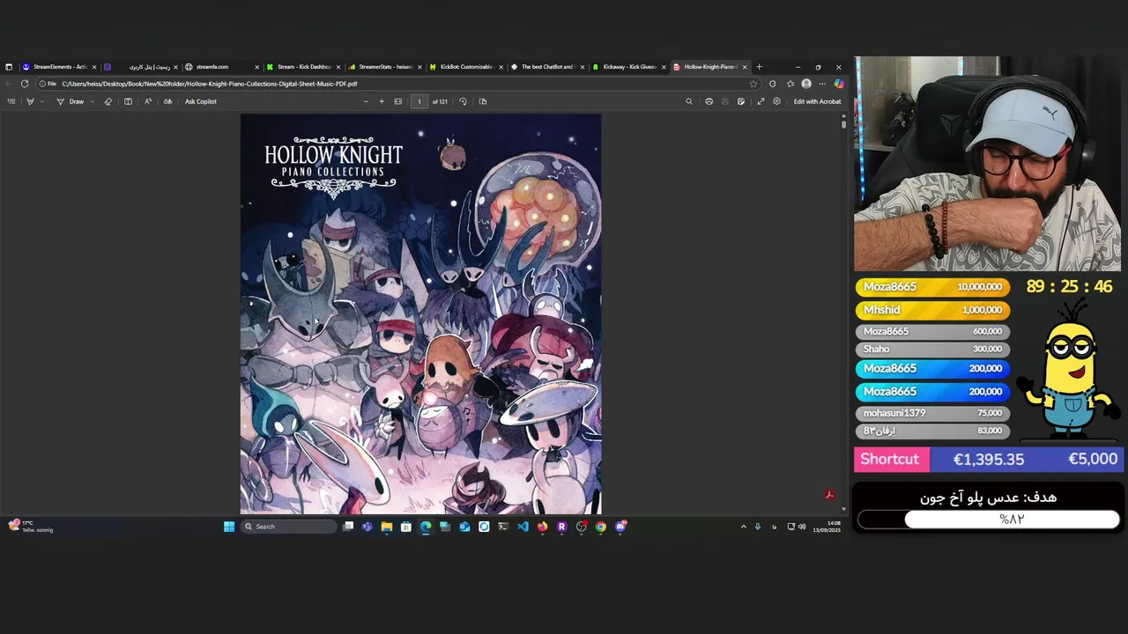Viewport: 1128px width, 634px height.
Task: Open the PDF table of contents panel
Action: (11, 101)
